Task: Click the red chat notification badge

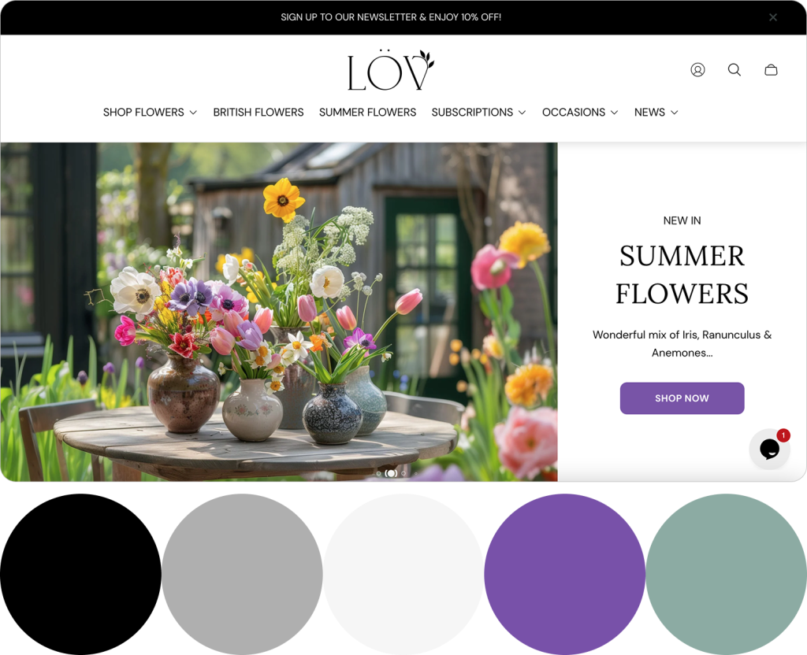Action: point(783,435)
